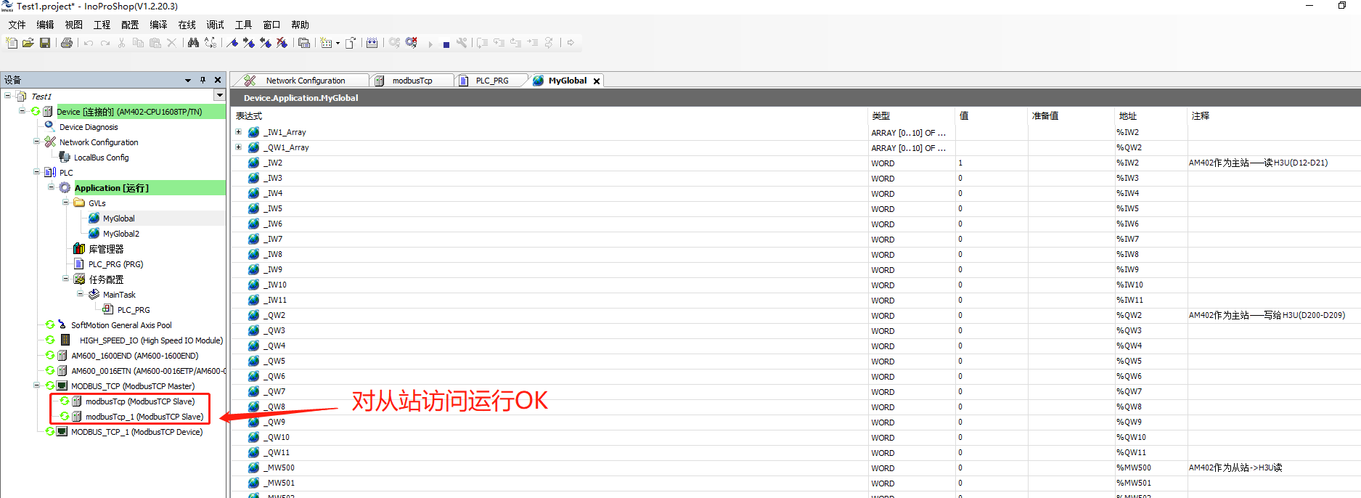Select MODBUS_TCP_1 (ModbusTCP Device) node
The width and height of the screenshot is (1361, 498).
tap(136, 432)
